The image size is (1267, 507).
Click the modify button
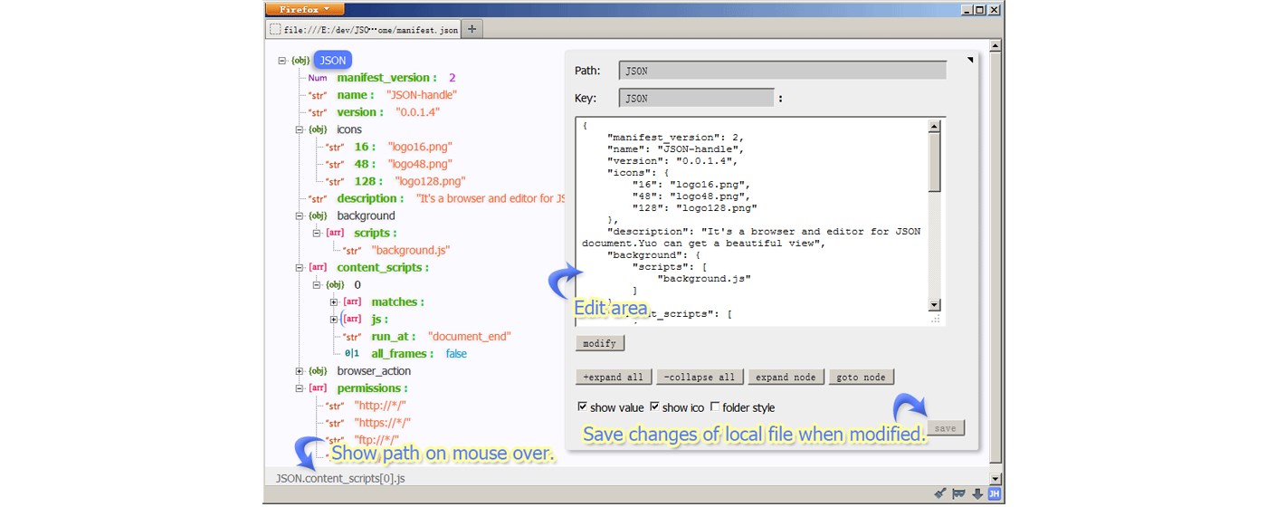point(599,344)
